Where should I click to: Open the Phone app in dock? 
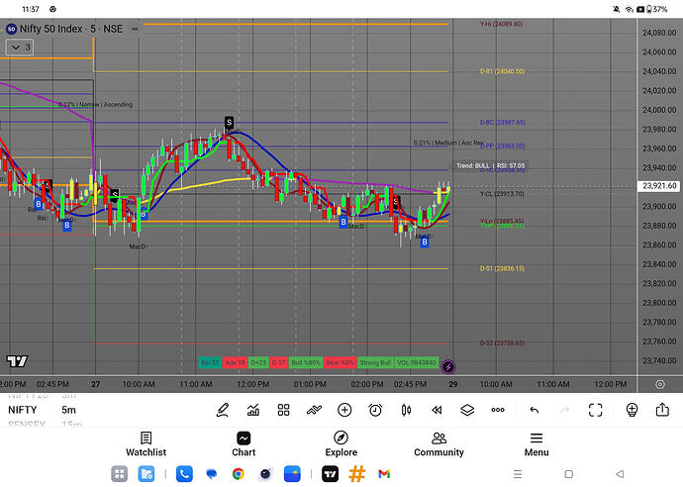(x=184, y=474)
